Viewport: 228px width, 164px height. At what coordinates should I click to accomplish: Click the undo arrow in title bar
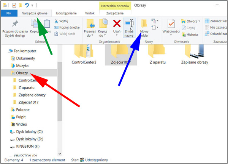click(x=27, y=6)
